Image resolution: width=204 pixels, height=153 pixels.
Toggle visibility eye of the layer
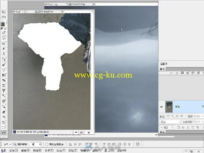[161, 107]
